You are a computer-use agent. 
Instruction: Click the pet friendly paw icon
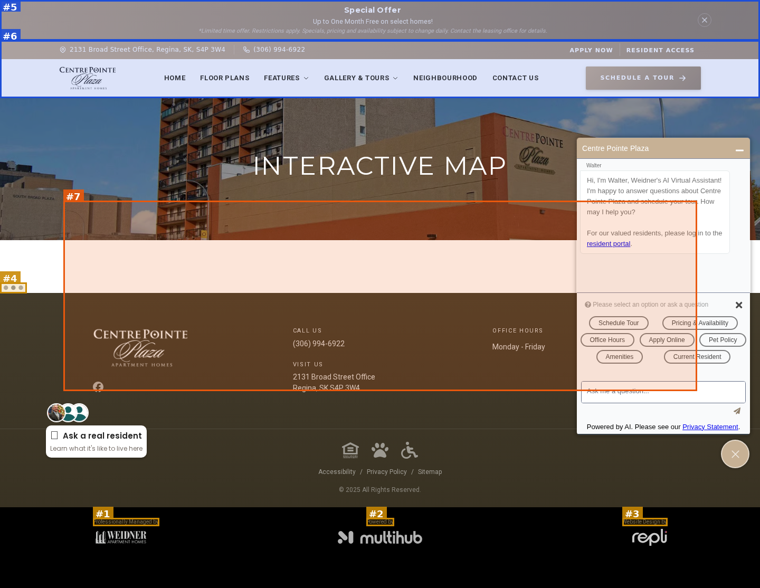[380, 450]
